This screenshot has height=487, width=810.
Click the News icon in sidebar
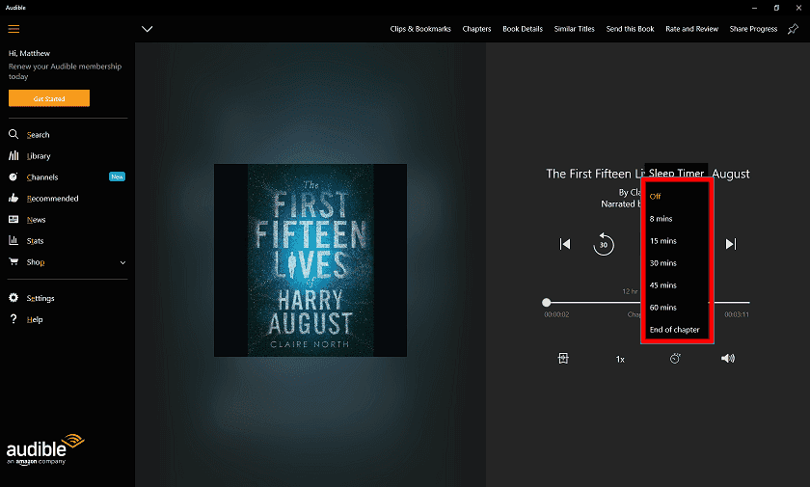point(13,219)
